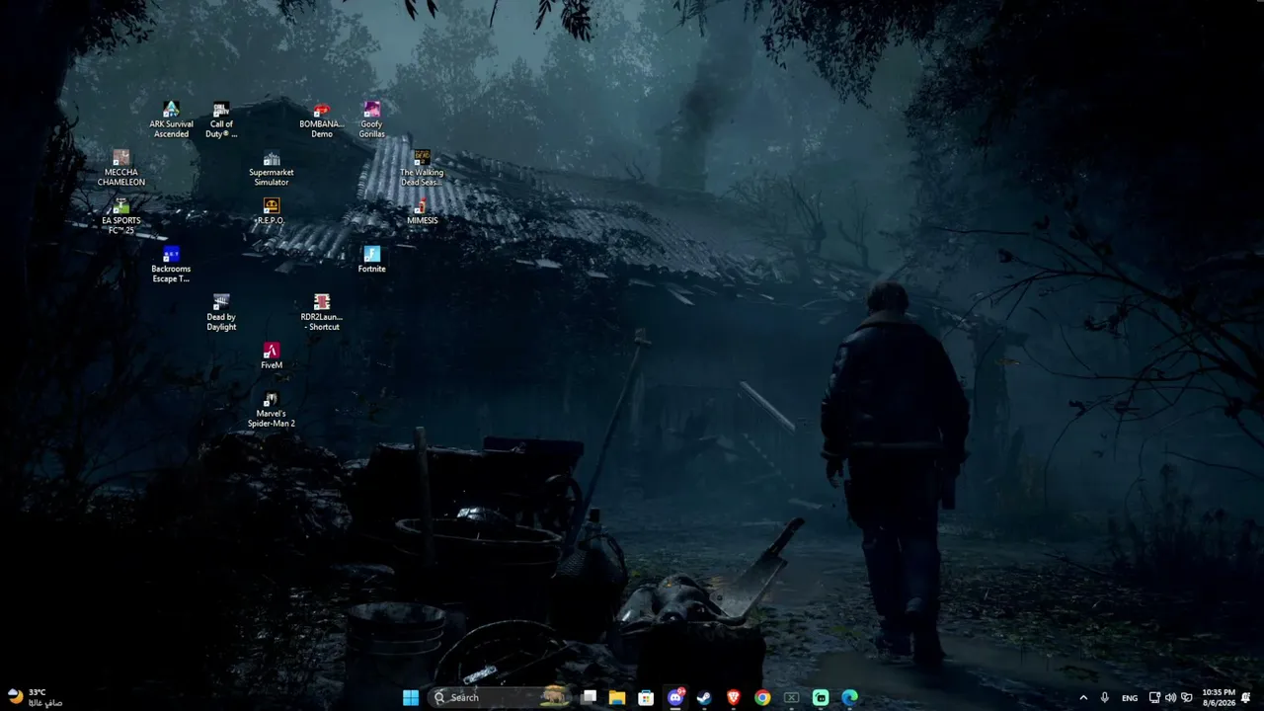Viewport: 1264px width, 711px height.
Task: Show hidden system tray icons
Action: 1082,697
